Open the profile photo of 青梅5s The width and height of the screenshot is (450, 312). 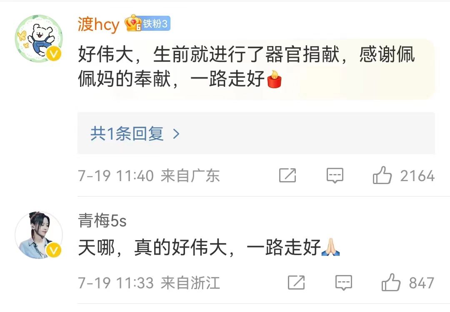(39, 235)
